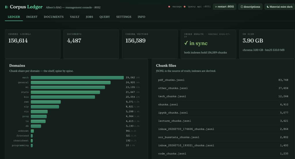Select the code_chunks.jsonl row
Image resolution: width=295 pixels, height=159 pixels.
[x=223, y=154]
